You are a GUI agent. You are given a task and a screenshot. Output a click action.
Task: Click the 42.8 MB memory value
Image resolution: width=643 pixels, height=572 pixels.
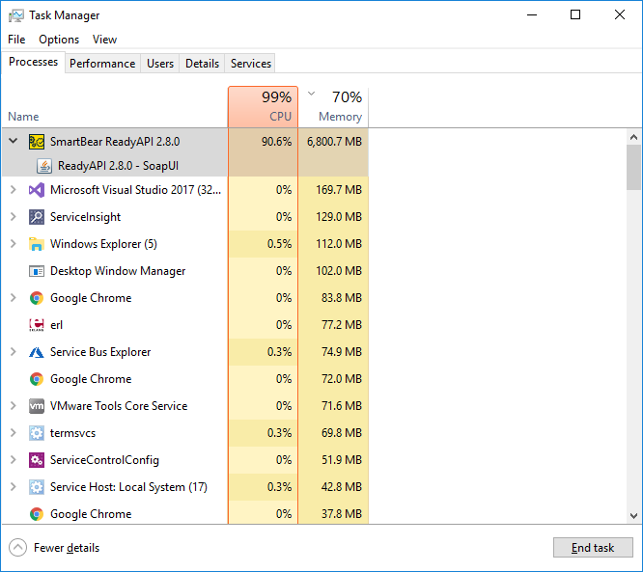tap(342, 487)
